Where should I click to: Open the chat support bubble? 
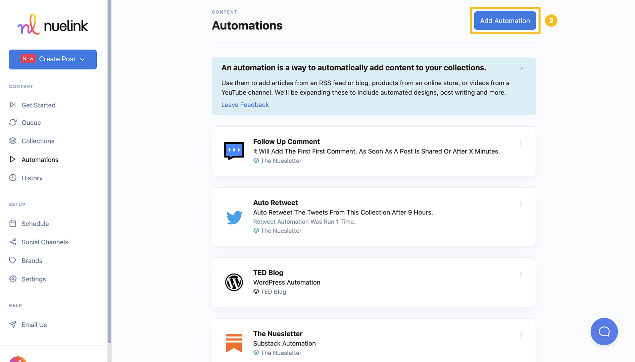(604, 331)
